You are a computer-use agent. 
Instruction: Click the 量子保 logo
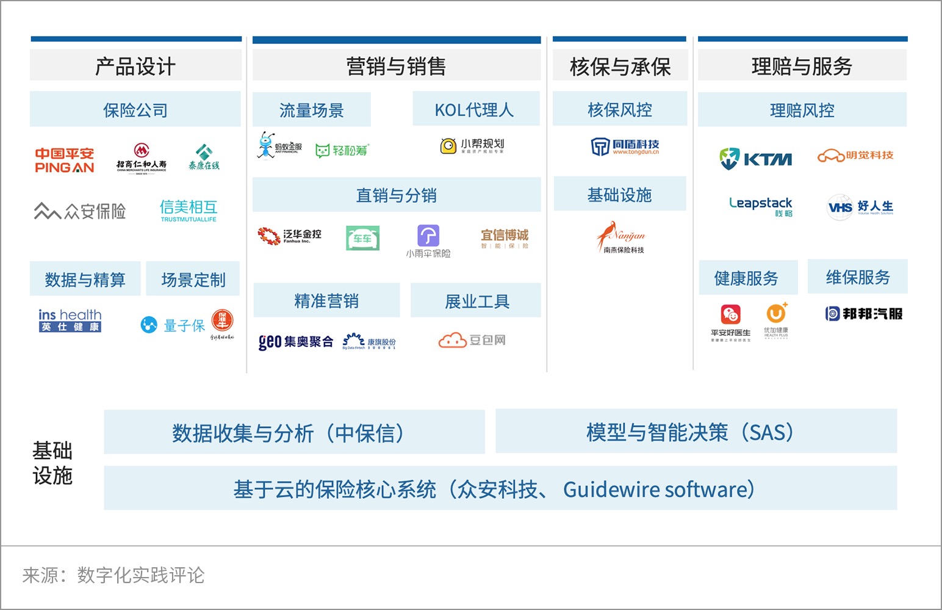[173, 325]
